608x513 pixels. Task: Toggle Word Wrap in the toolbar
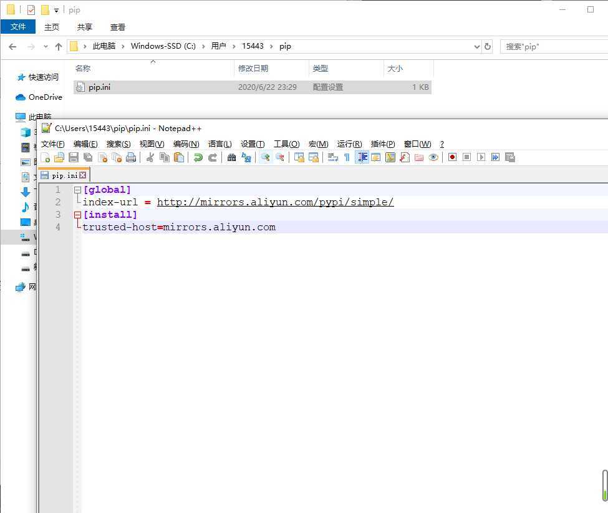click(x=333, y=157)
